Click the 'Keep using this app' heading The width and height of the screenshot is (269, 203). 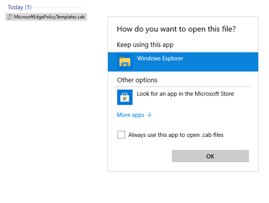pos(145,45)
